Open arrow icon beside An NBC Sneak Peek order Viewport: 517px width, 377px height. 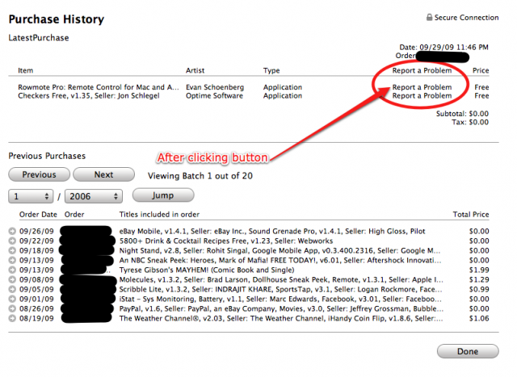pyautogui.click(x=12, y=260)
